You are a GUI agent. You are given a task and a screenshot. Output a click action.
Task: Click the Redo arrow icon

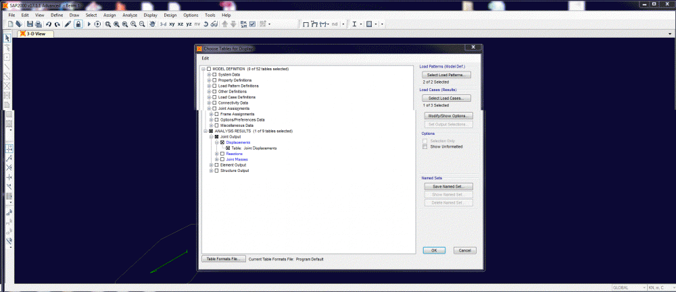click(57, 24)
